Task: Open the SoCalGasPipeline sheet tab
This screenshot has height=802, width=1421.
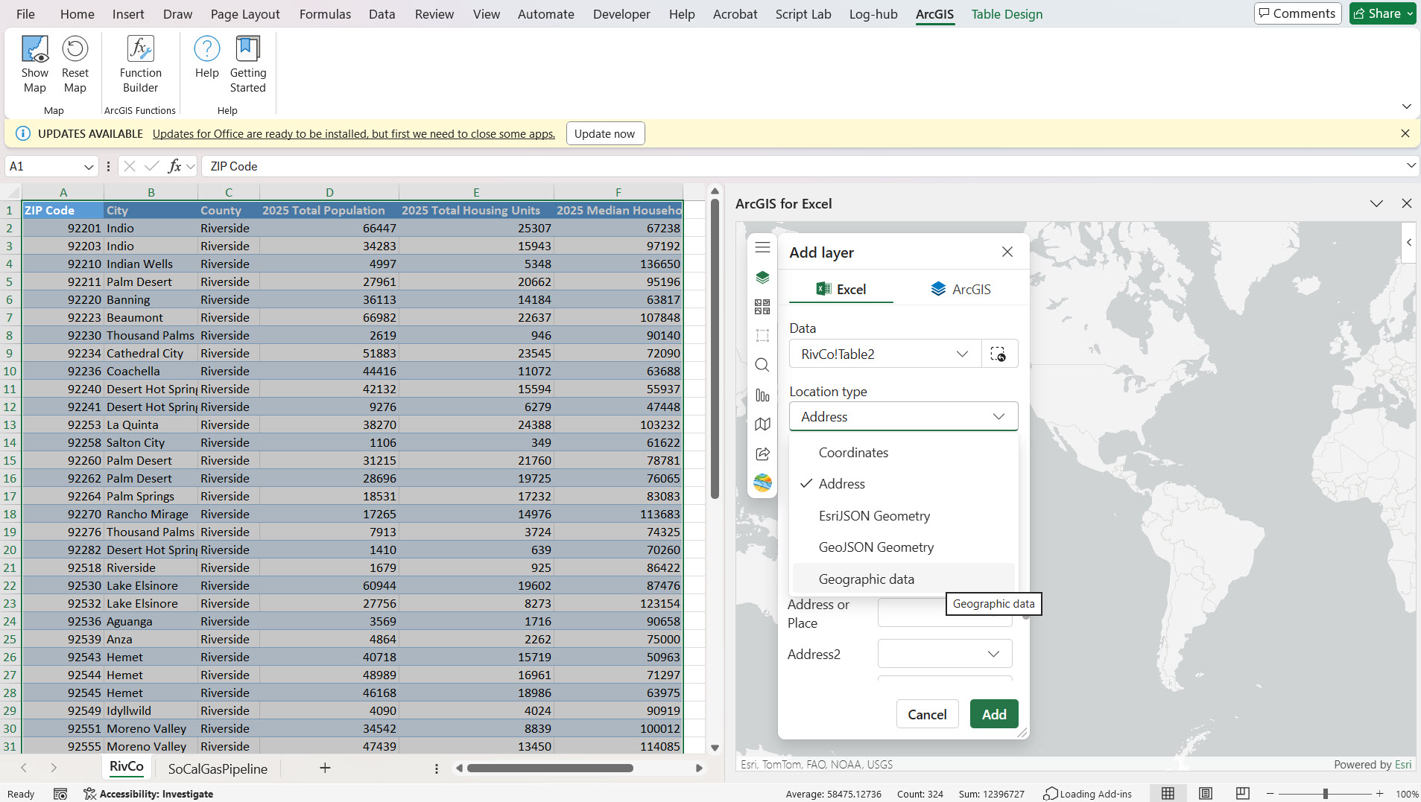Action: pyautogui.click(x=218, y=768)
